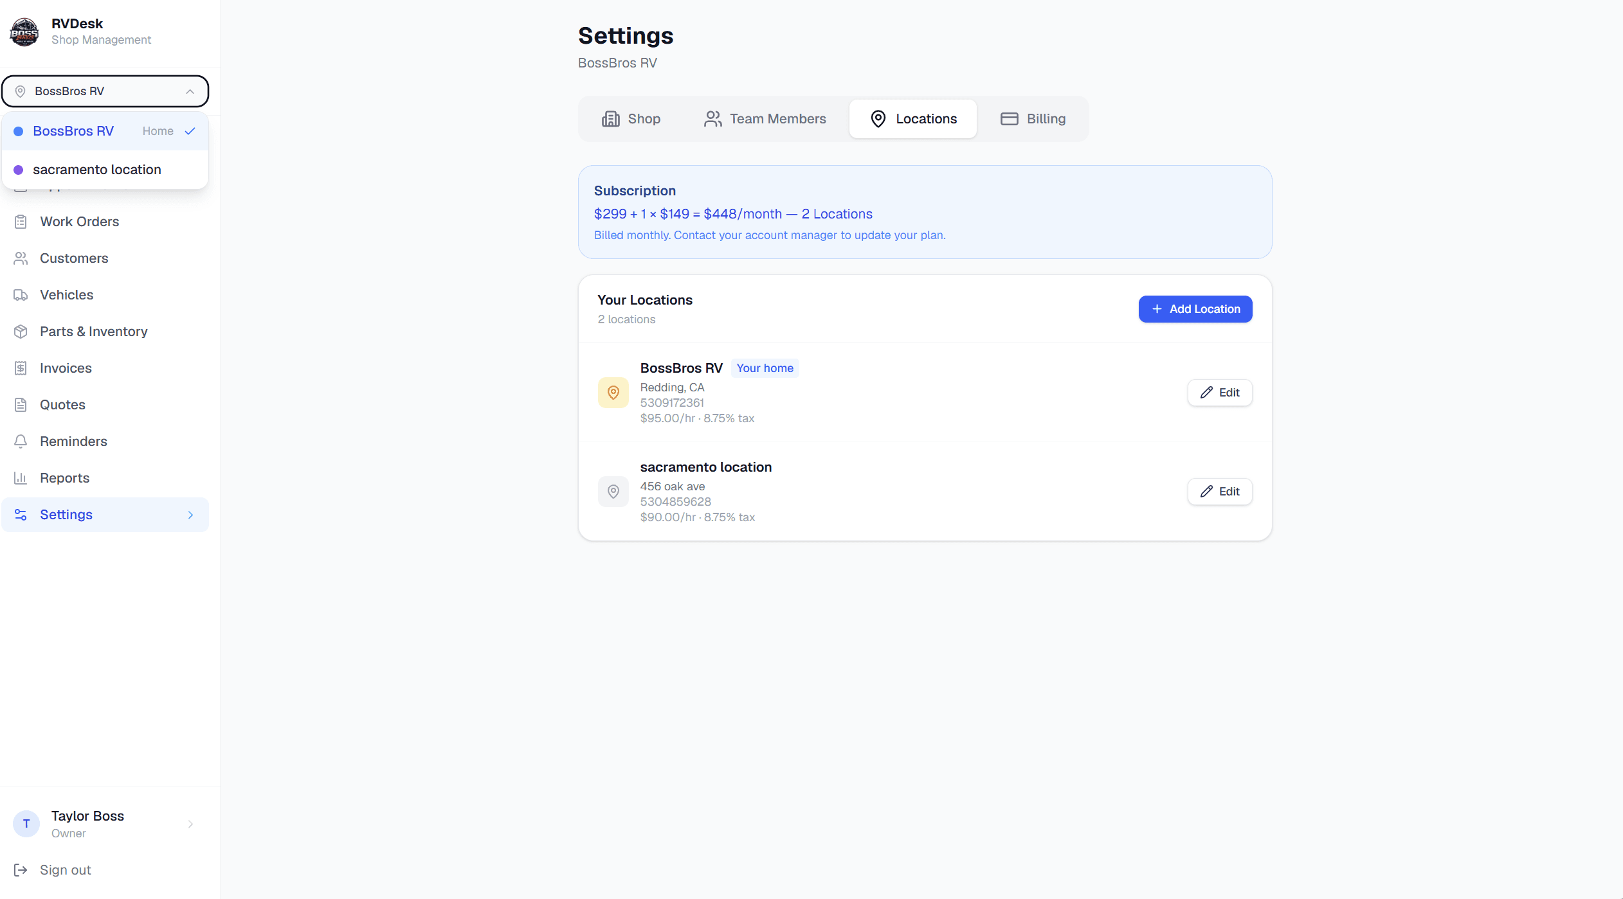Click the pencil icon for BossBros RV
The width and height of the screenshot is (1623, 899).
click(x=1207, y=393)
